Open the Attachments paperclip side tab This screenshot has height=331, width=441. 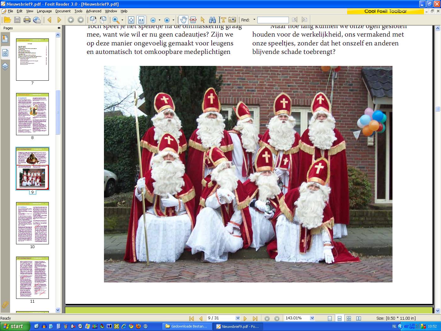tap(5, 305)
